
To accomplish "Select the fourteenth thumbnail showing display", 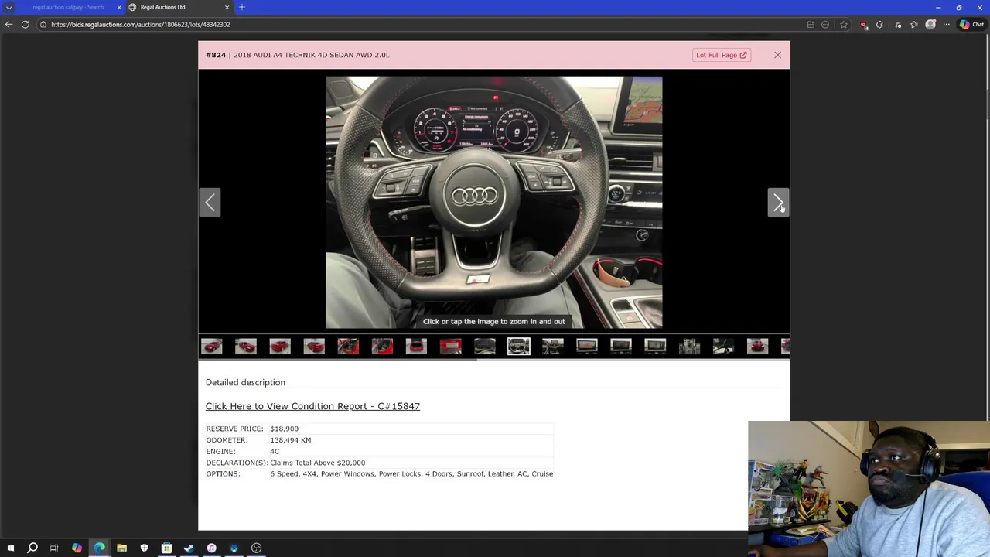I will [x=654, y=347].
